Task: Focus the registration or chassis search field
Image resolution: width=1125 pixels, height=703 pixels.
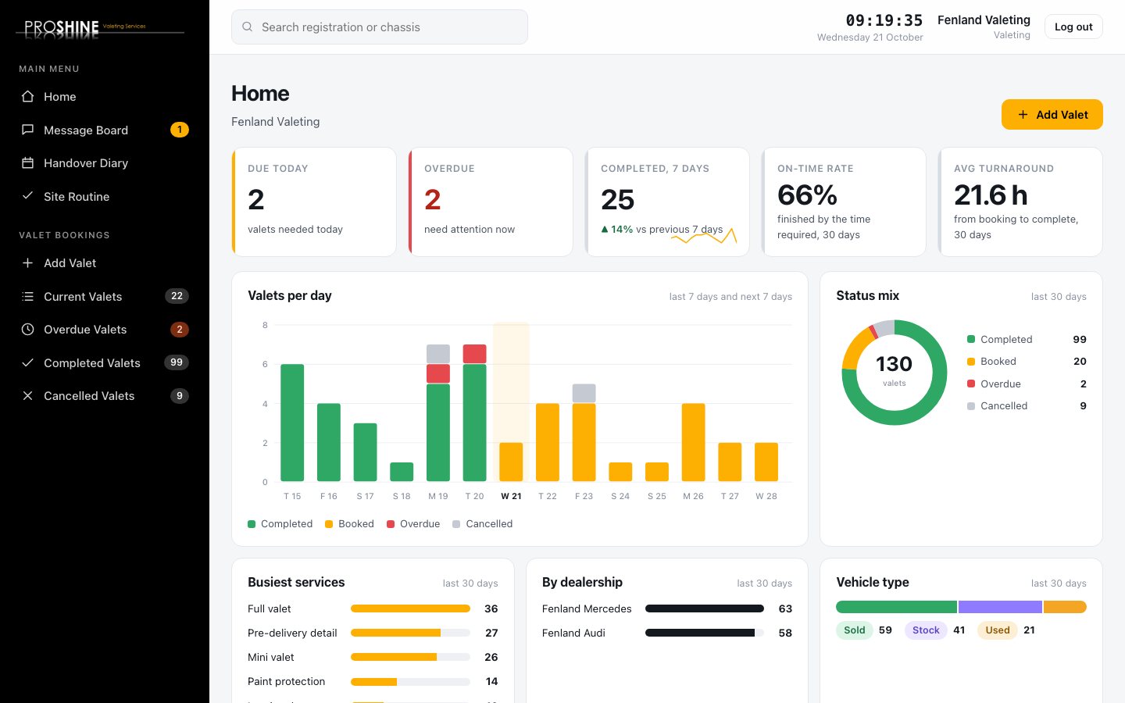Action: tap(380, 27)
